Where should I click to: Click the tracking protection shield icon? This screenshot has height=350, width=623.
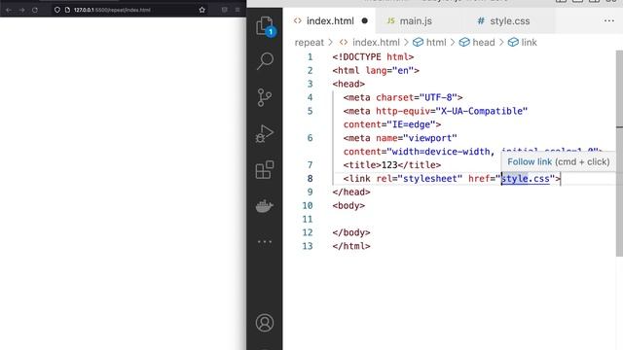pyautogui.click(x=57, y=10)
